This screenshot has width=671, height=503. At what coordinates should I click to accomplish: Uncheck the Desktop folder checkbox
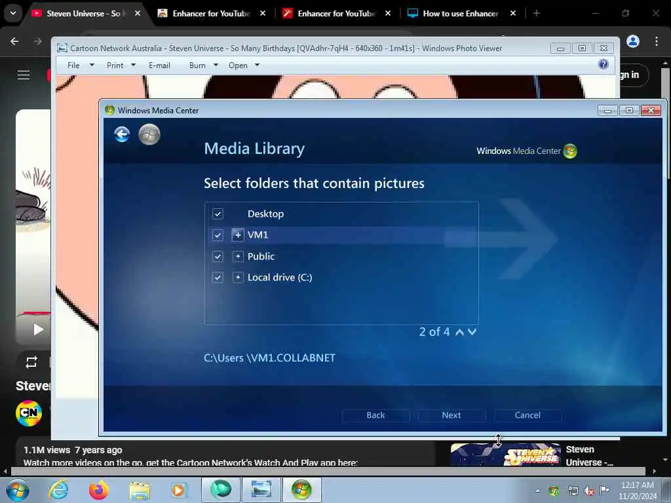tap(218, 214)
